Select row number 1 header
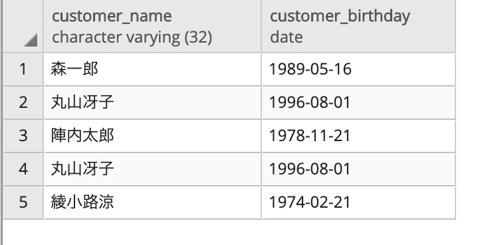 23,69
